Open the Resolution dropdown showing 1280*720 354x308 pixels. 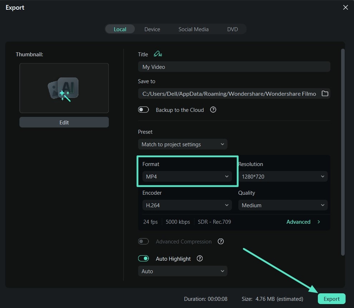(x=283, y=177)
